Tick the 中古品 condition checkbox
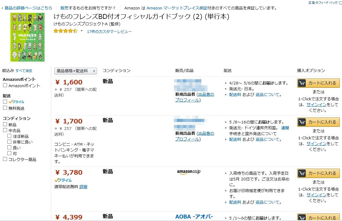Viewport: 342px width, 221px height. click(x=5, y=130)
